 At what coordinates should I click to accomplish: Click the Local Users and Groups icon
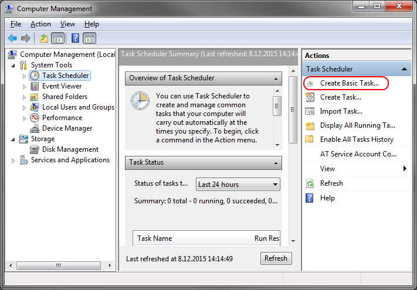click(35, 107)
